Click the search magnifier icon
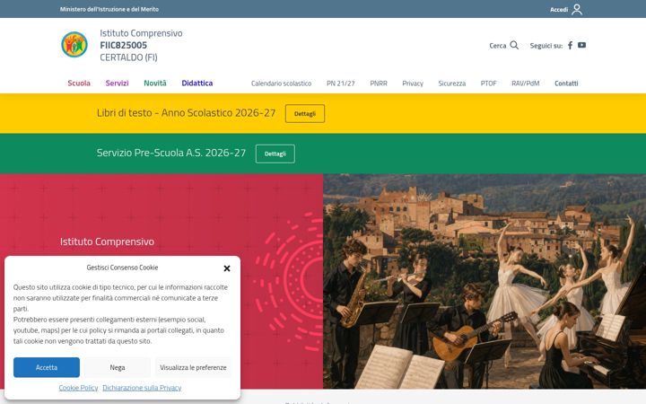The height and width of the screenshot is (404, 646). (514, 45)
